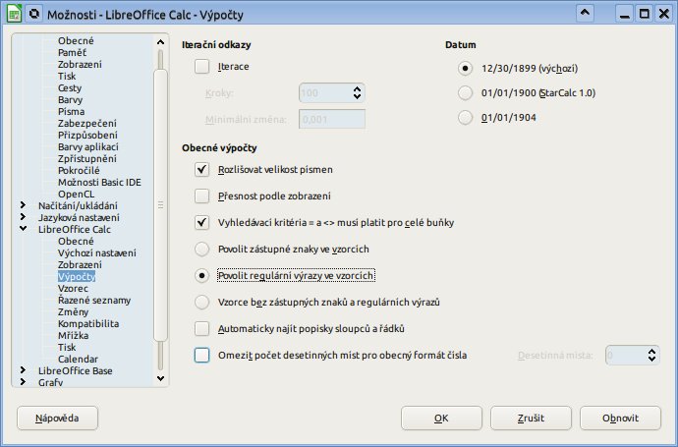This screenshot has height=447, width=678.
Task: Click scroll down arrow of options tree
Action: coord(160,378)
